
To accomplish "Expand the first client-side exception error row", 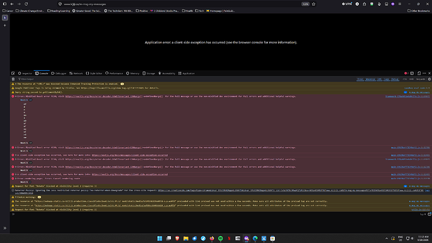I will [16, 155].
